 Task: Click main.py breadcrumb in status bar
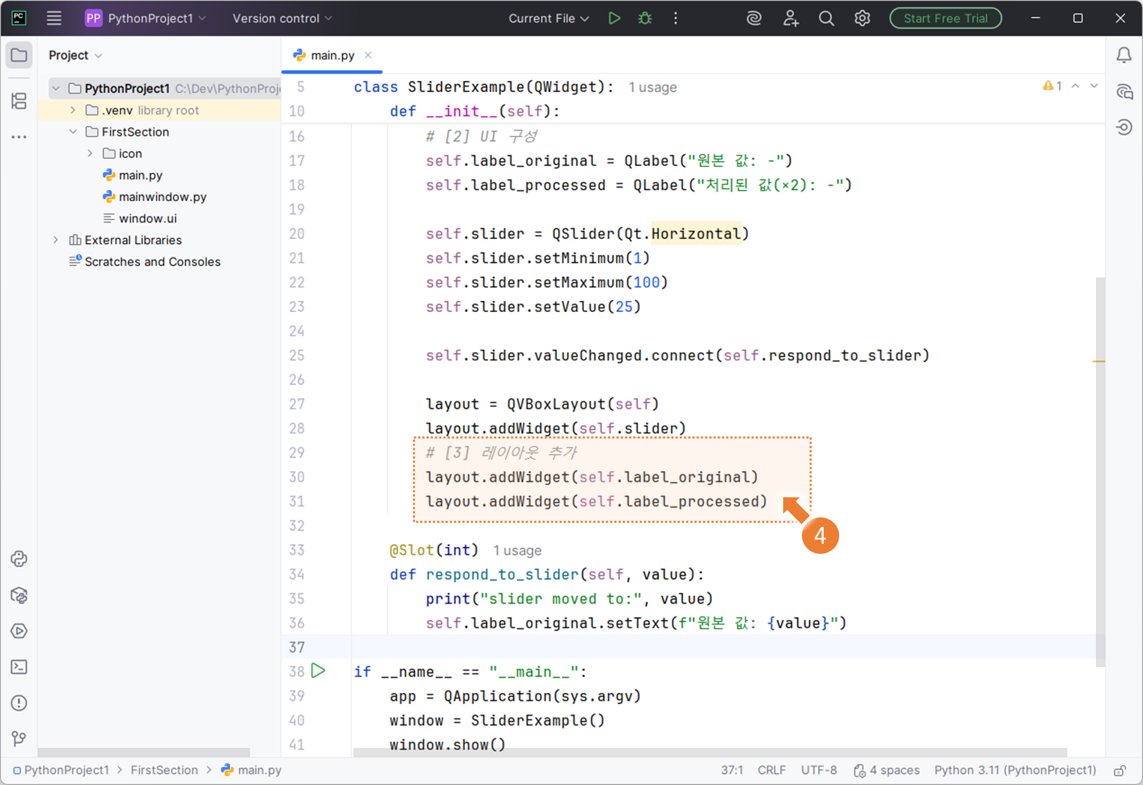point(252,770)
